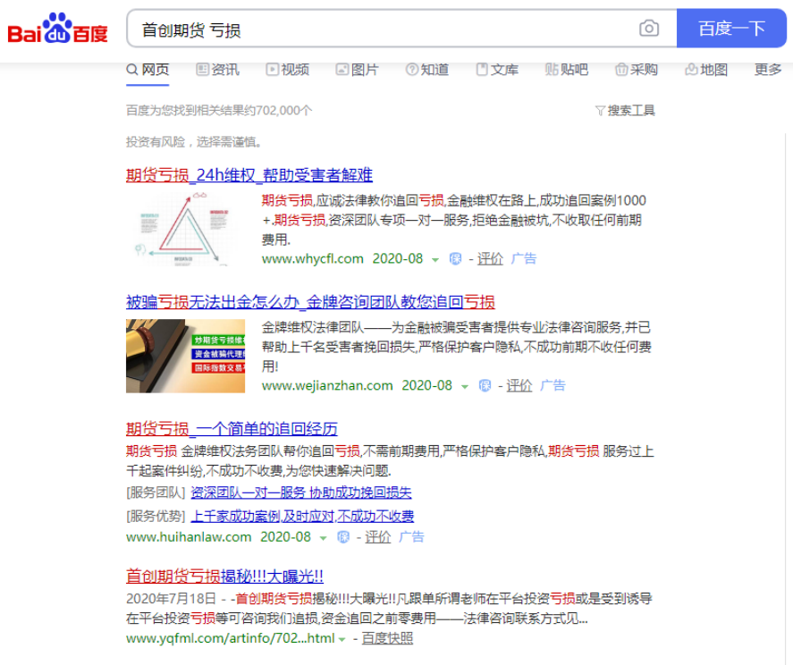Switch to the 地图 tab
Viewport: 793px width, 665px height.
706,70
